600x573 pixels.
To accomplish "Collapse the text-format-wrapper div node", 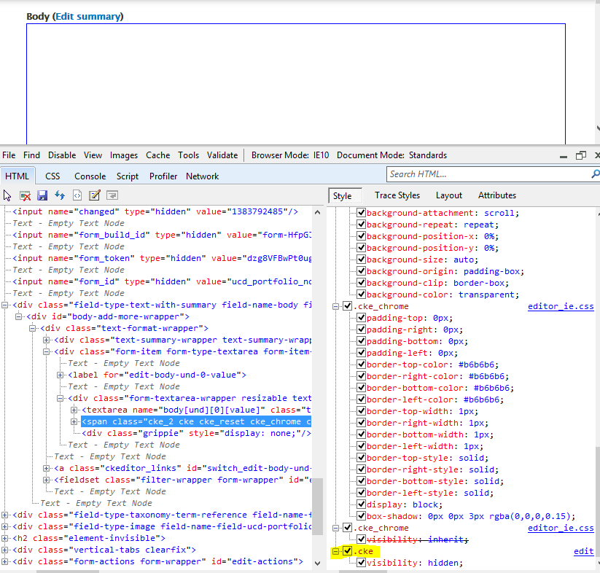I will click(32, 328).
